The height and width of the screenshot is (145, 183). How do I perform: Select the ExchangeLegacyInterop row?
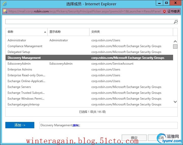pyautogui.click(x=89, y=104)
